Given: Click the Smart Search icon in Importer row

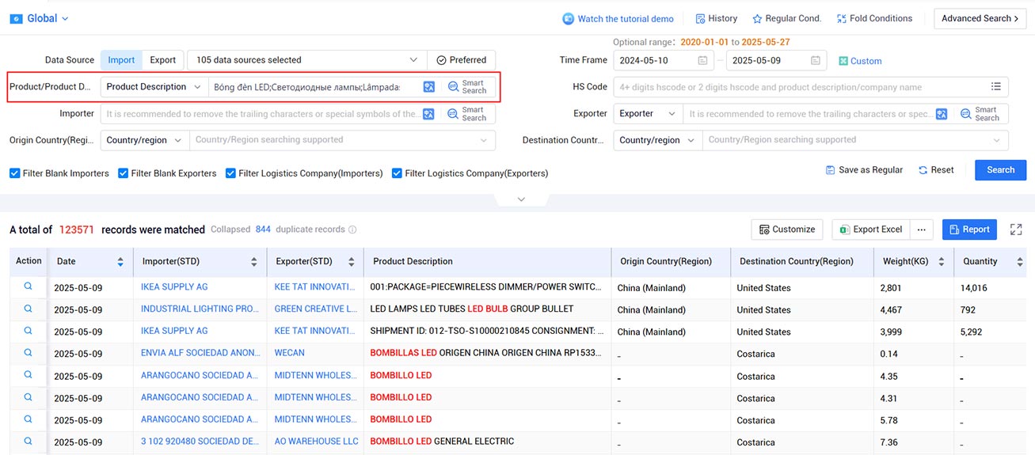Looking at the screenshot, I should (466, 114).
